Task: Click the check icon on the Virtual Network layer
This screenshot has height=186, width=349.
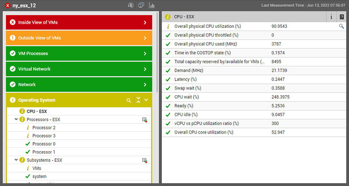Action: (13, 69)
